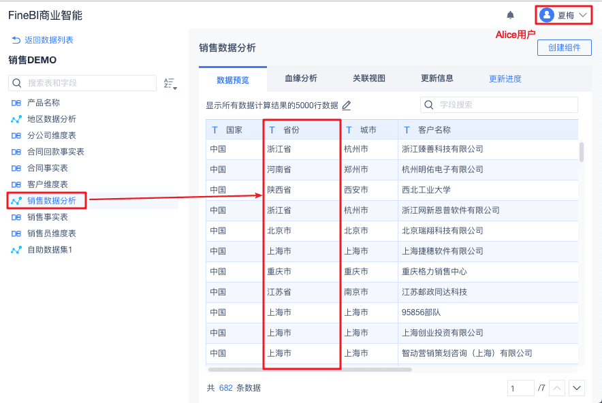This screenshot has width=602, height=403.
Task: Select the 销售事实表 table
Action: point(47,217)
